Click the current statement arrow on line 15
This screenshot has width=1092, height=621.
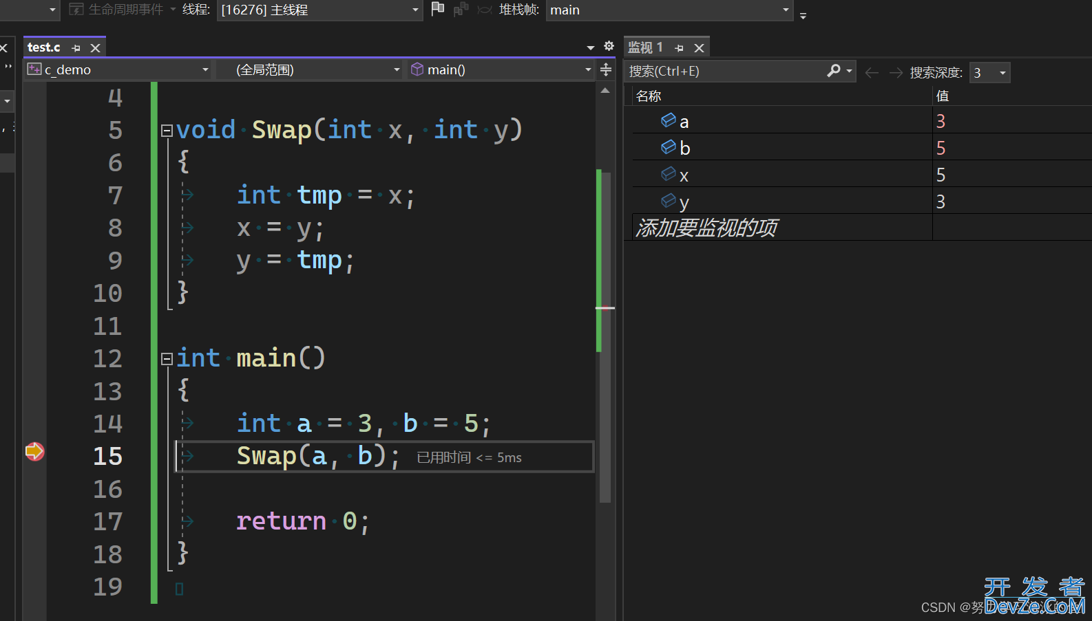(x=34, y=452)
